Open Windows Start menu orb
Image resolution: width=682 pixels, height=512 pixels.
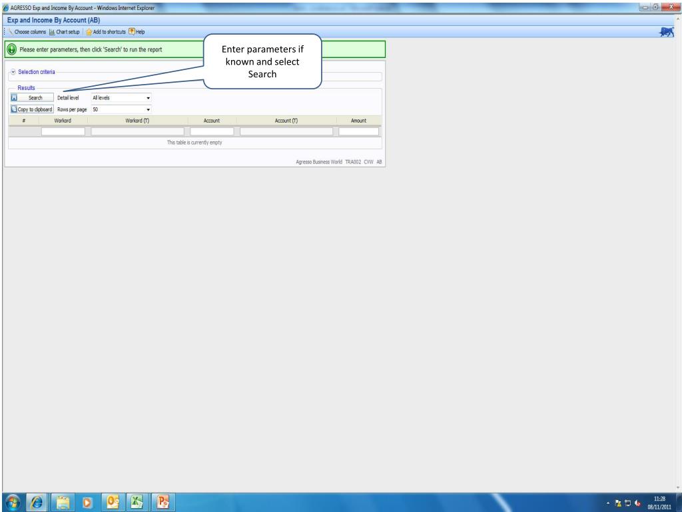pyautogui.click(x=13, y=503)
